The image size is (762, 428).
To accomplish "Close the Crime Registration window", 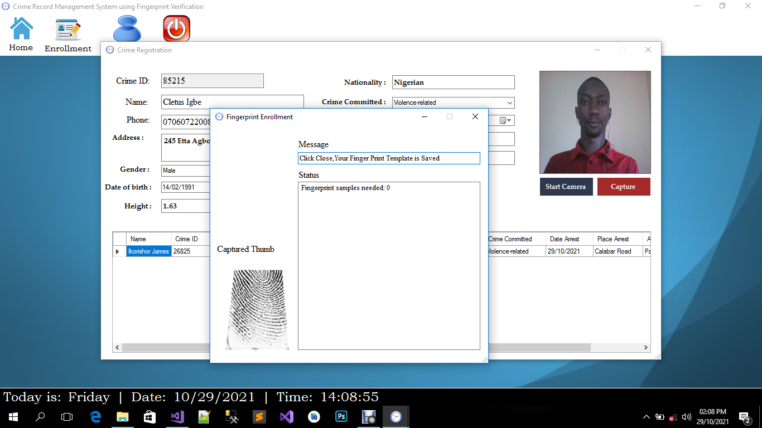I will (648, 50).
